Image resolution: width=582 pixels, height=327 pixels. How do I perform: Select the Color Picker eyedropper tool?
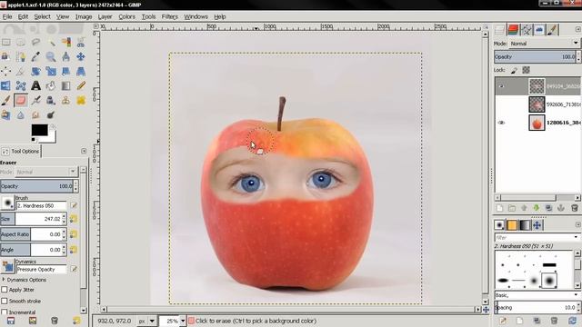pos(35,56)
